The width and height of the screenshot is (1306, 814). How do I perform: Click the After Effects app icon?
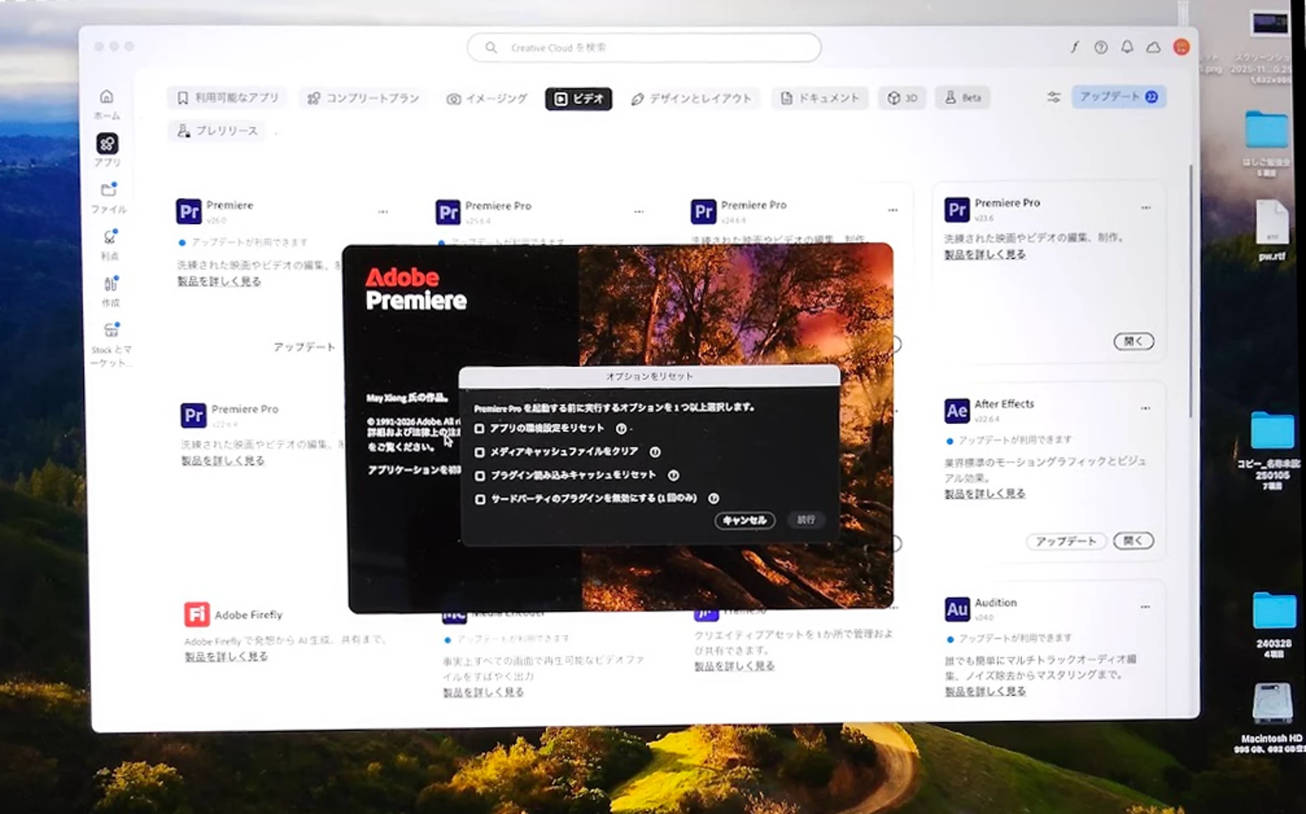click(x=956, y=410)
